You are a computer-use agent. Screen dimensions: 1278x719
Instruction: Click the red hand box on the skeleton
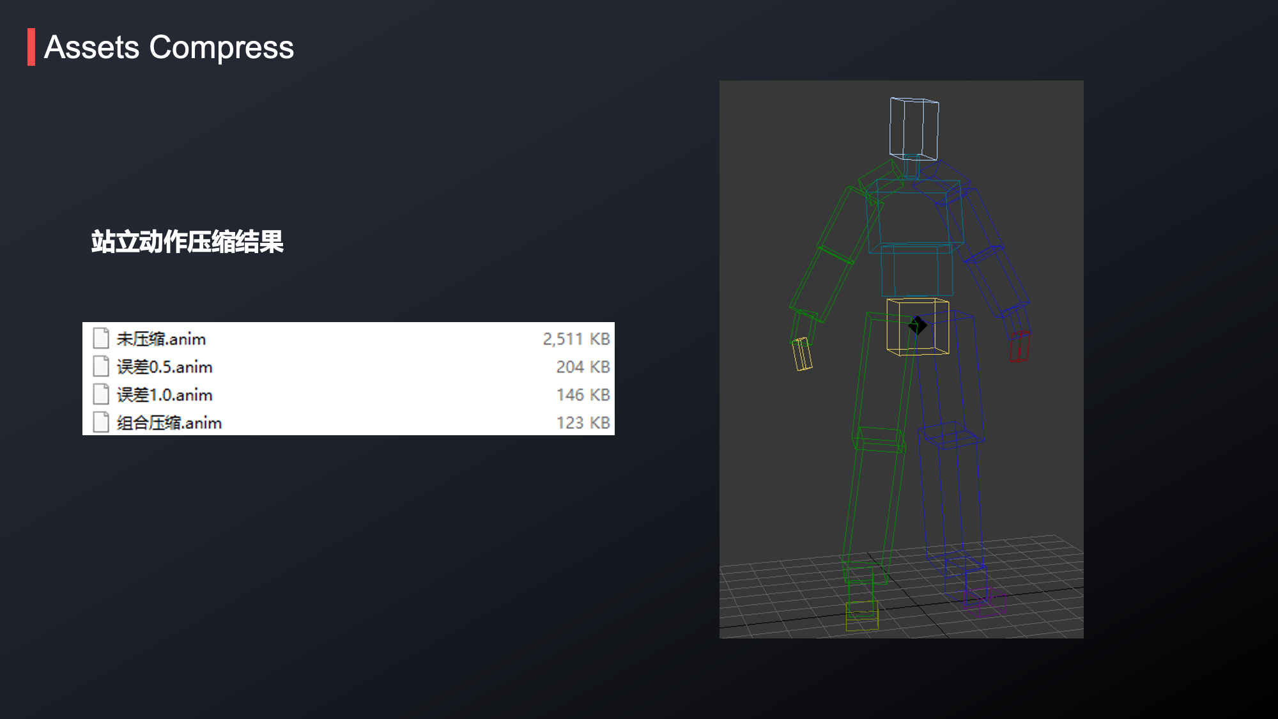(1020, 346)
